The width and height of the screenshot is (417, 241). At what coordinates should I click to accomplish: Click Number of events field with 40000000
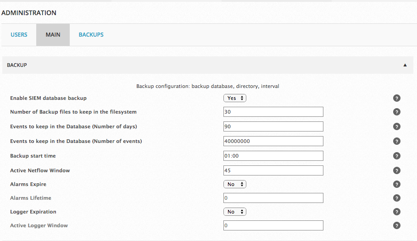click(273, 141)
